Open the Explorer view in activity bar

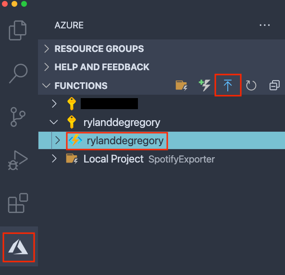click(x=18, y=30)
